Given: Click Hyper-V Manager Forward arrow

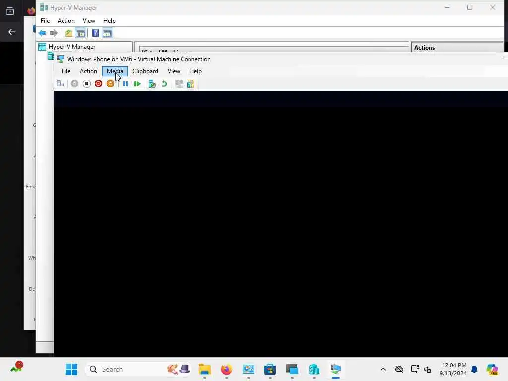Looking at the screenshot, I should pos(54,33).
